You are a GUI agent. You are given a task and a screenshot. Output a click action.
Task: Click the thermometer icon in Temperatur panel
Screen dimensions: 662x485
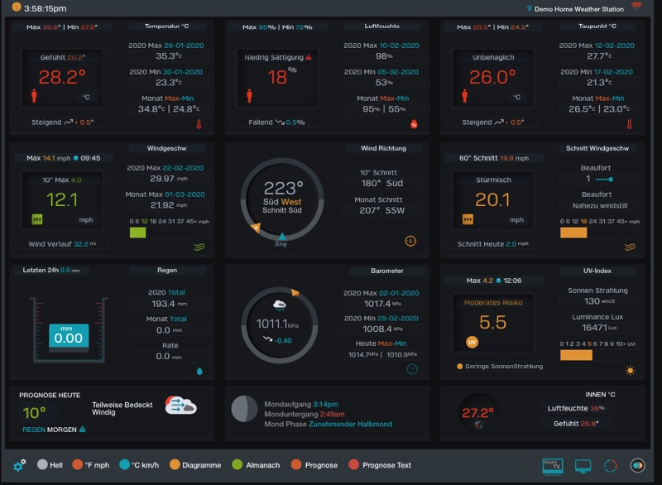pyautogui.click(x=199, y=125)
